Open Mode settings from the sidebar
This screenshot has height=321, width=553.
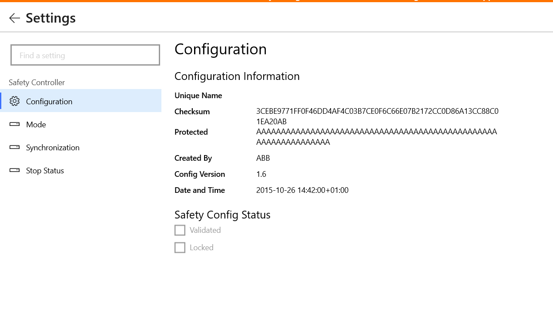coord(36,124)
